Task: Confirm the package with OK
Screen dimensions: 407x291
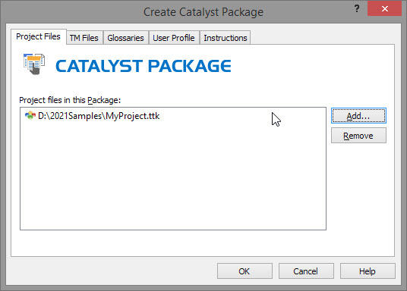Action: (x=245, y=271)
